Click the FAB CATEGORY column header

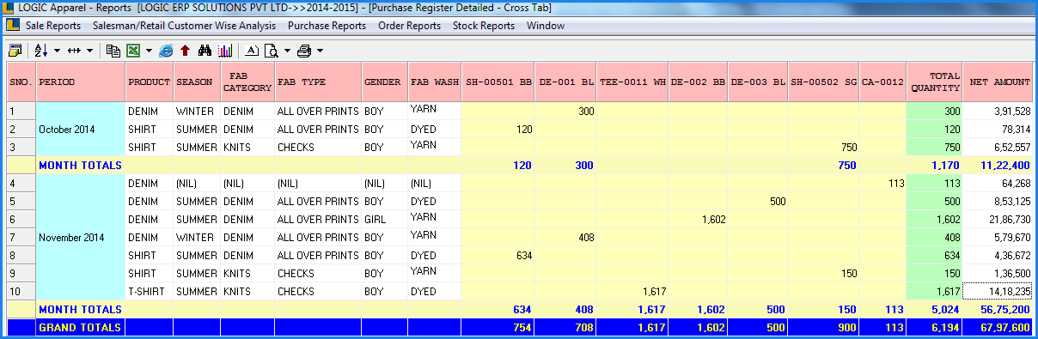(247, 82)
